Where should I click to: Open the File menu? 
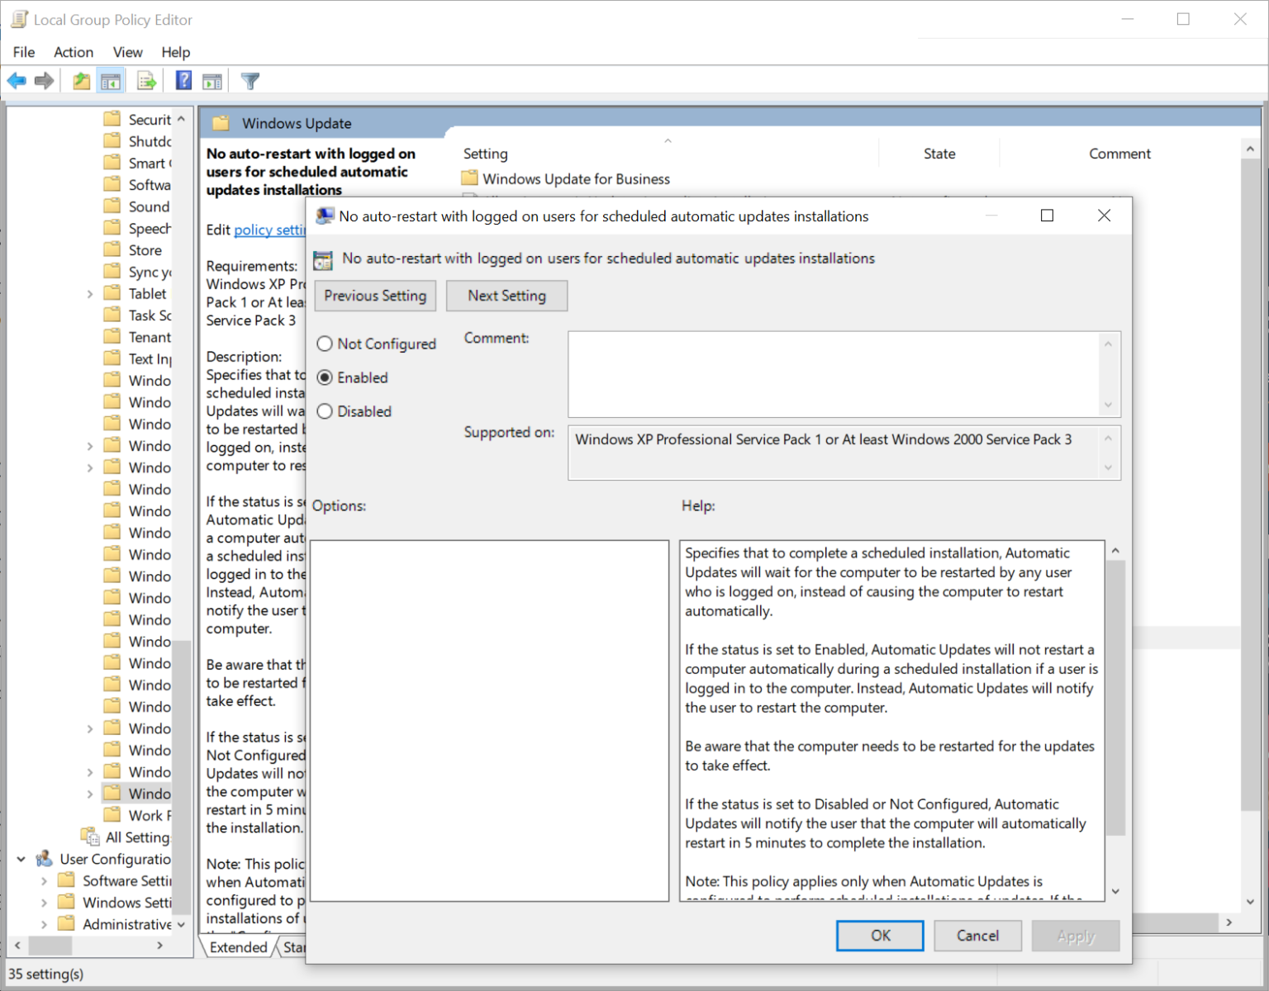[x=24, y=52]
